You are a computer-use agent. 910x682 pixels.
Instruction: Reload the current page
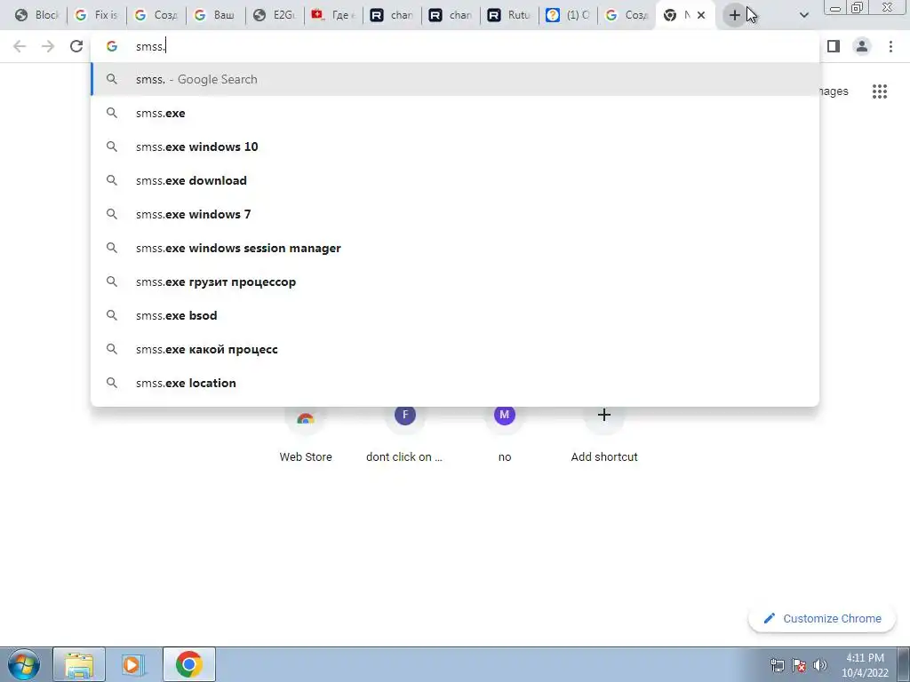click(x=76, y=46)
